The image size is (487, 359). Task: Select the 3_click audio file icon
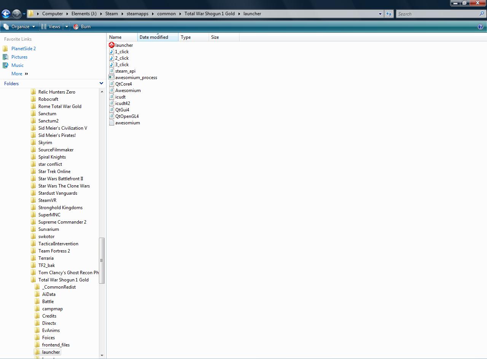pos(111,65)
